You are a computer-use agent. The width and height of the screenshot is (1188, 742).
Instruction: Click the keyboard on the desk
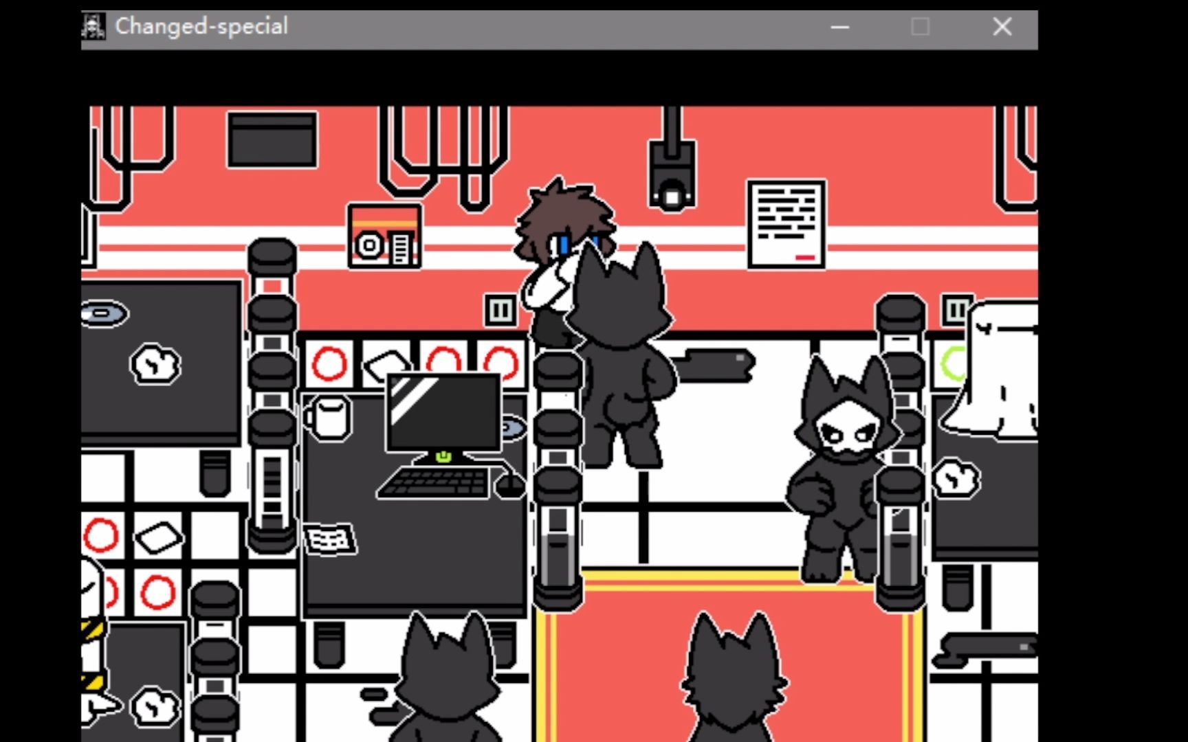[434, 482]
